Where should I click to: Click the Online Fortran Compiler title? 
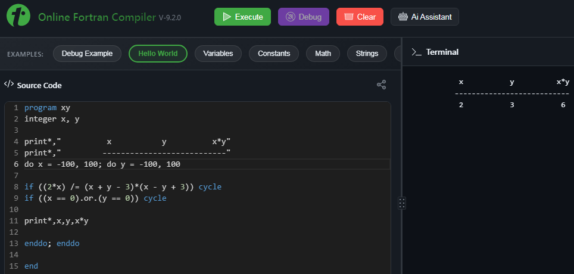click(x=96, y=17)
